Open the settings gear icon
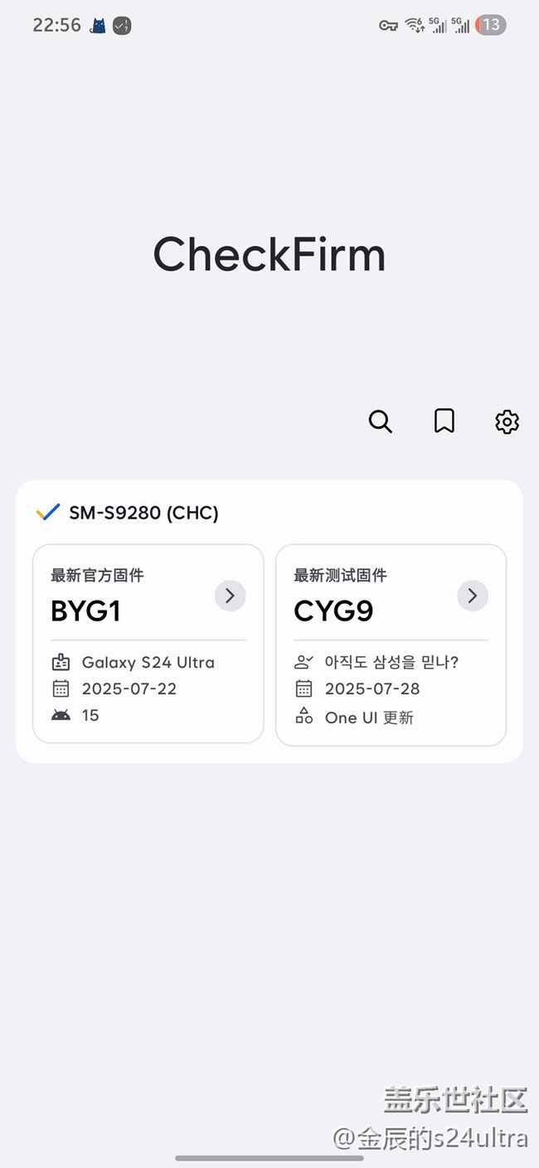 click(507, 421)
